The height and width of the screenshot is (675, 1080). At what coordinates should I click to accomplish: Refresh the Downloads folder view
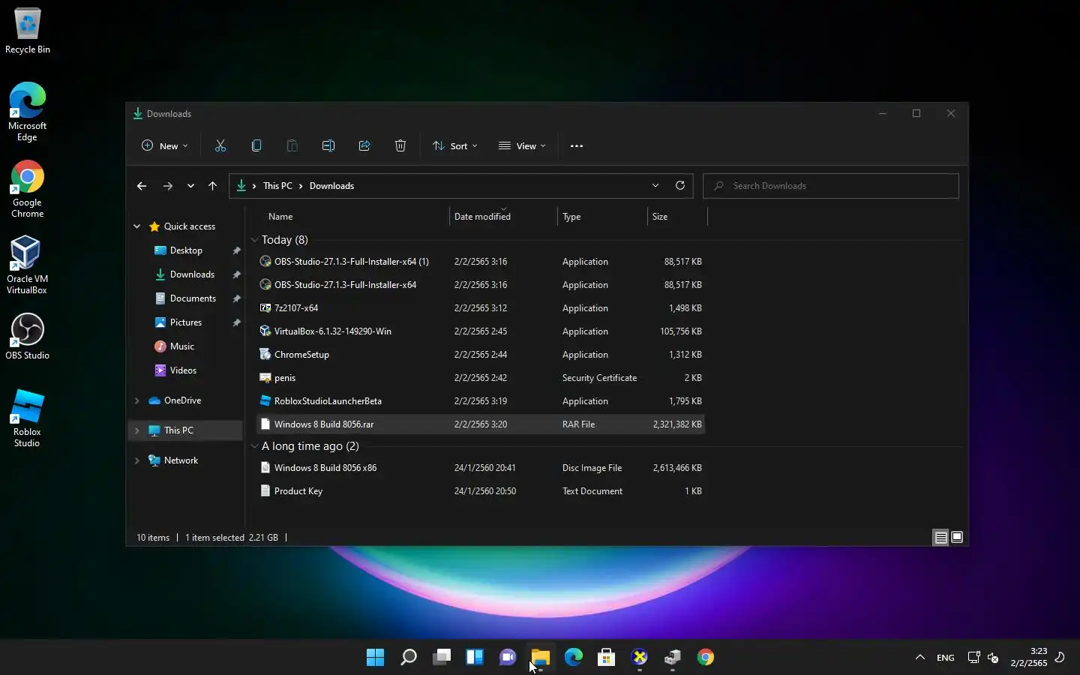click(x=680, y=185)
